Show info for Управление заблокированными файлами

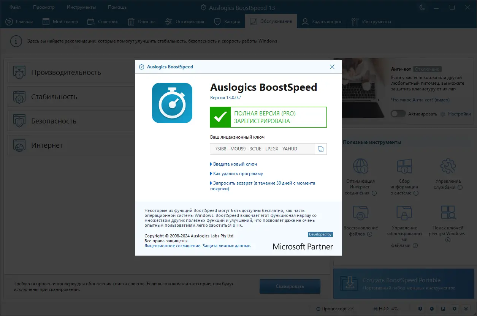pos(415,246)
